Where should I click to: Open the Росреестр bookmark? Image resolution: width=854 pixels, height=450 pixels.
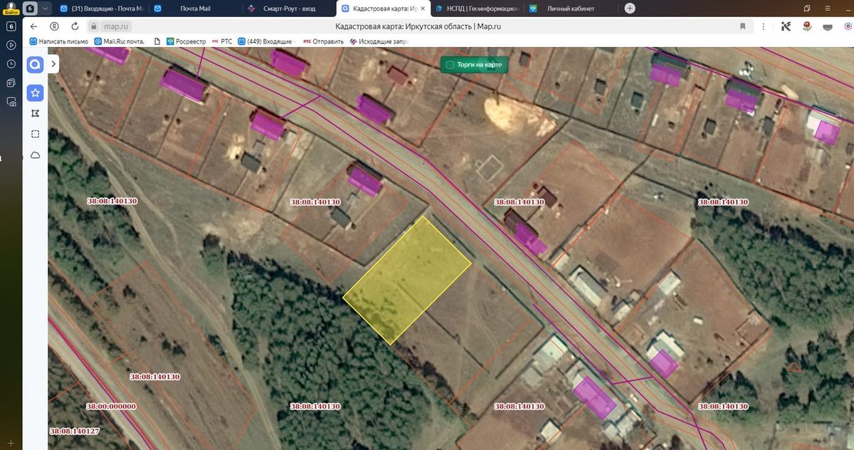point(186,41)
